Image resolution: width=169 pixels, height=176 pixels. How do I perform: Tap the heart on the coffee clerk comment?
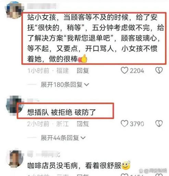click(x=124, y=175)
